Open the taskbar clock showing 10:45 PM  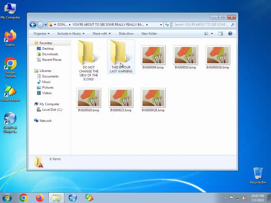258,198
